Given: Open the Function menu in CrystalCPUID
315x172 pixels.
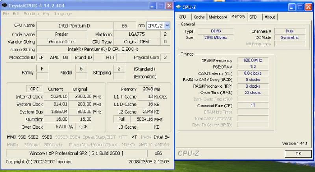Looking at the screenshot, I should tap(31, 14).
